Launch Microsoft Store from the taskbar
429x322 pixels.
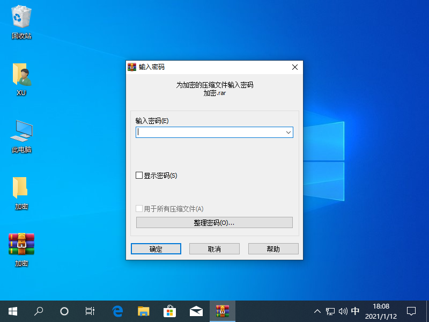click(169, 311)
